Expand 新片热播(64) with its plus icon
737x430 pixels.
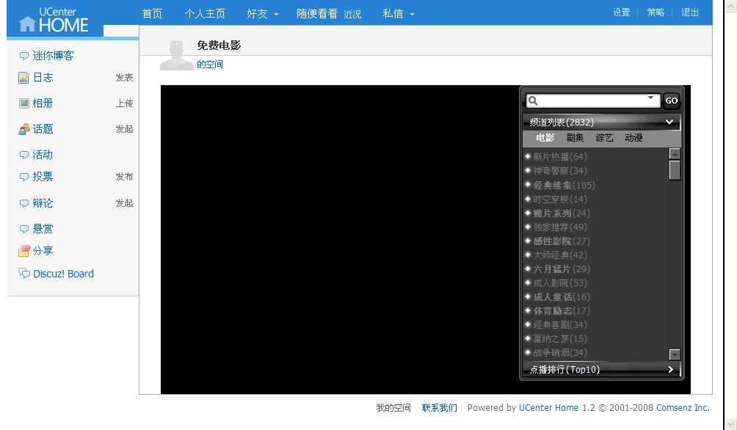pos(528,156)
